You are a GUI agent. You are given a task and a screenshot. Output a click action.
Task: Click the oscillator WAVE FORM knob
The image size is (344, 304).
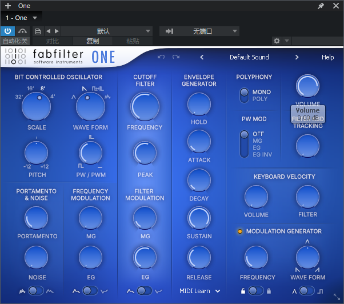click(90, 107)
